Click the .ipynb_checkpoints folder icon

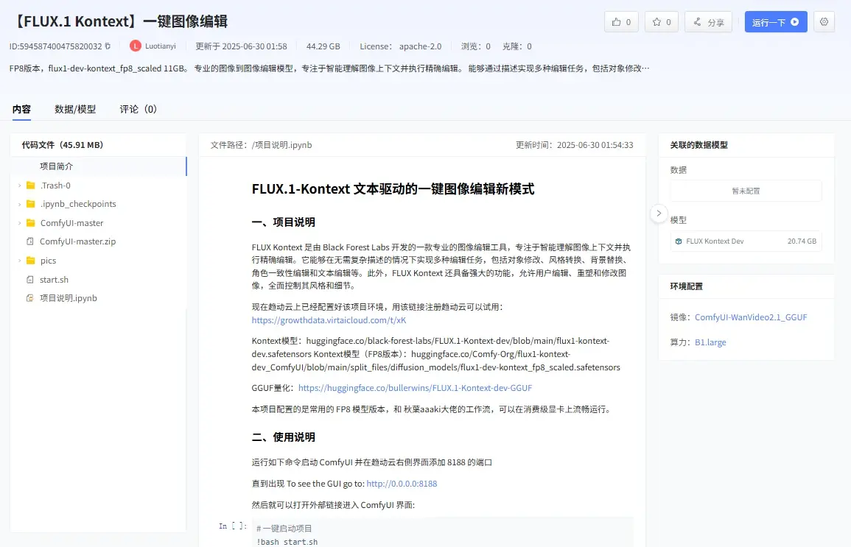(x=31, y=204)
